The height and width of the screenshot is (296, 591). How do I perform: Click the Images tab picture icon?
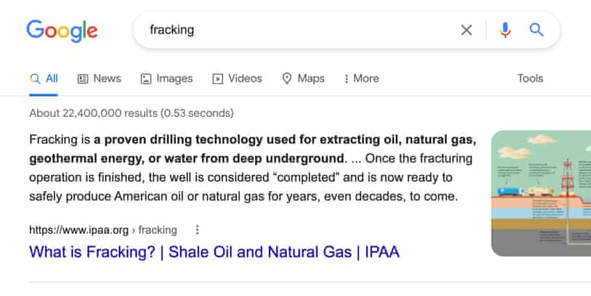[x=146, y=78]
